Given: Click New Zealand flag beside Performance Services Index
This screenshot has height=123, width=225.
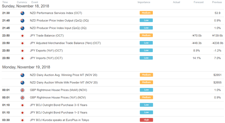Looking at the screenshot, I should (x=22, y=13).
